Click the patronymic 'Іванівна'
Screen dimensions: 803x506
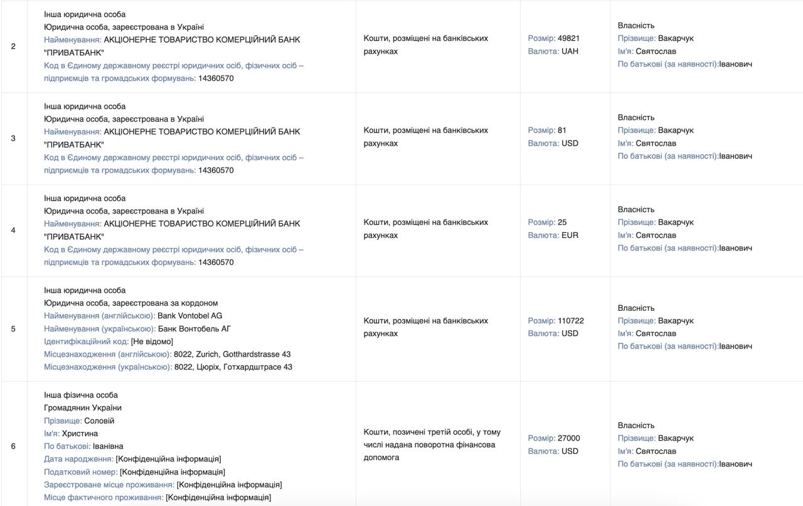[108, 446]
